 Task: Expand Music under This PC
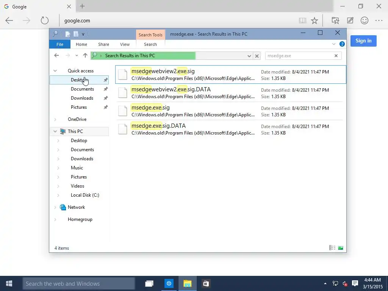(58, 168)
